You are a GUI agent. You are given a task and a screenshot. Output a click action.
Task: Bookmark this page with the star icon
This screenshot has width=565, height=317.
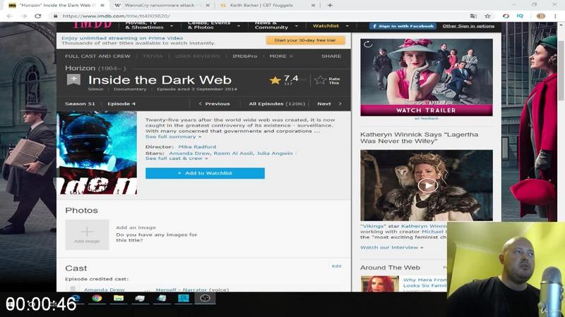[487, 16]
